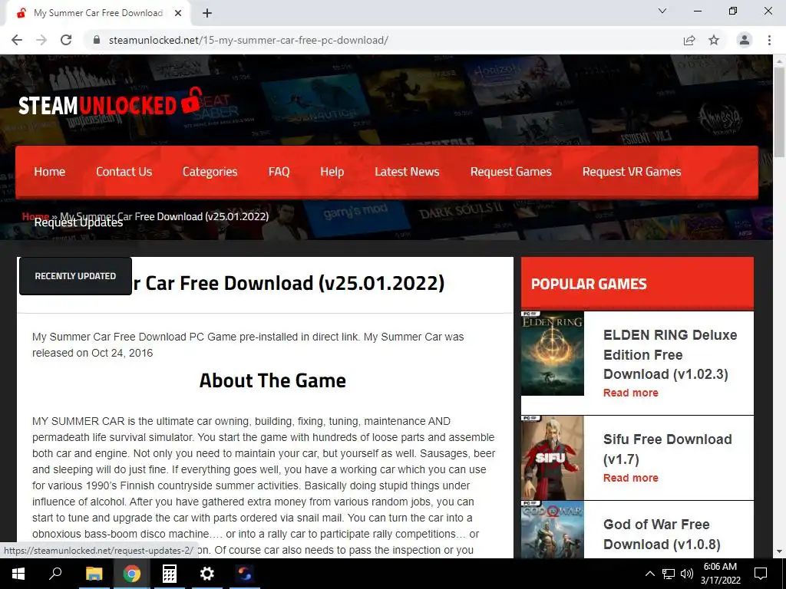Screen dimensions: 786x589
Task: Open a new browser tab
Action: coord(207,14)
